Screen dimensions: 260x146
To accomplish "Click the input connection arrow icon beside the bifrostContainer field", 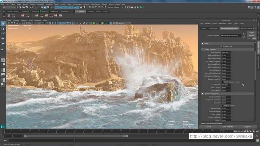I will [x=244, y=34].
